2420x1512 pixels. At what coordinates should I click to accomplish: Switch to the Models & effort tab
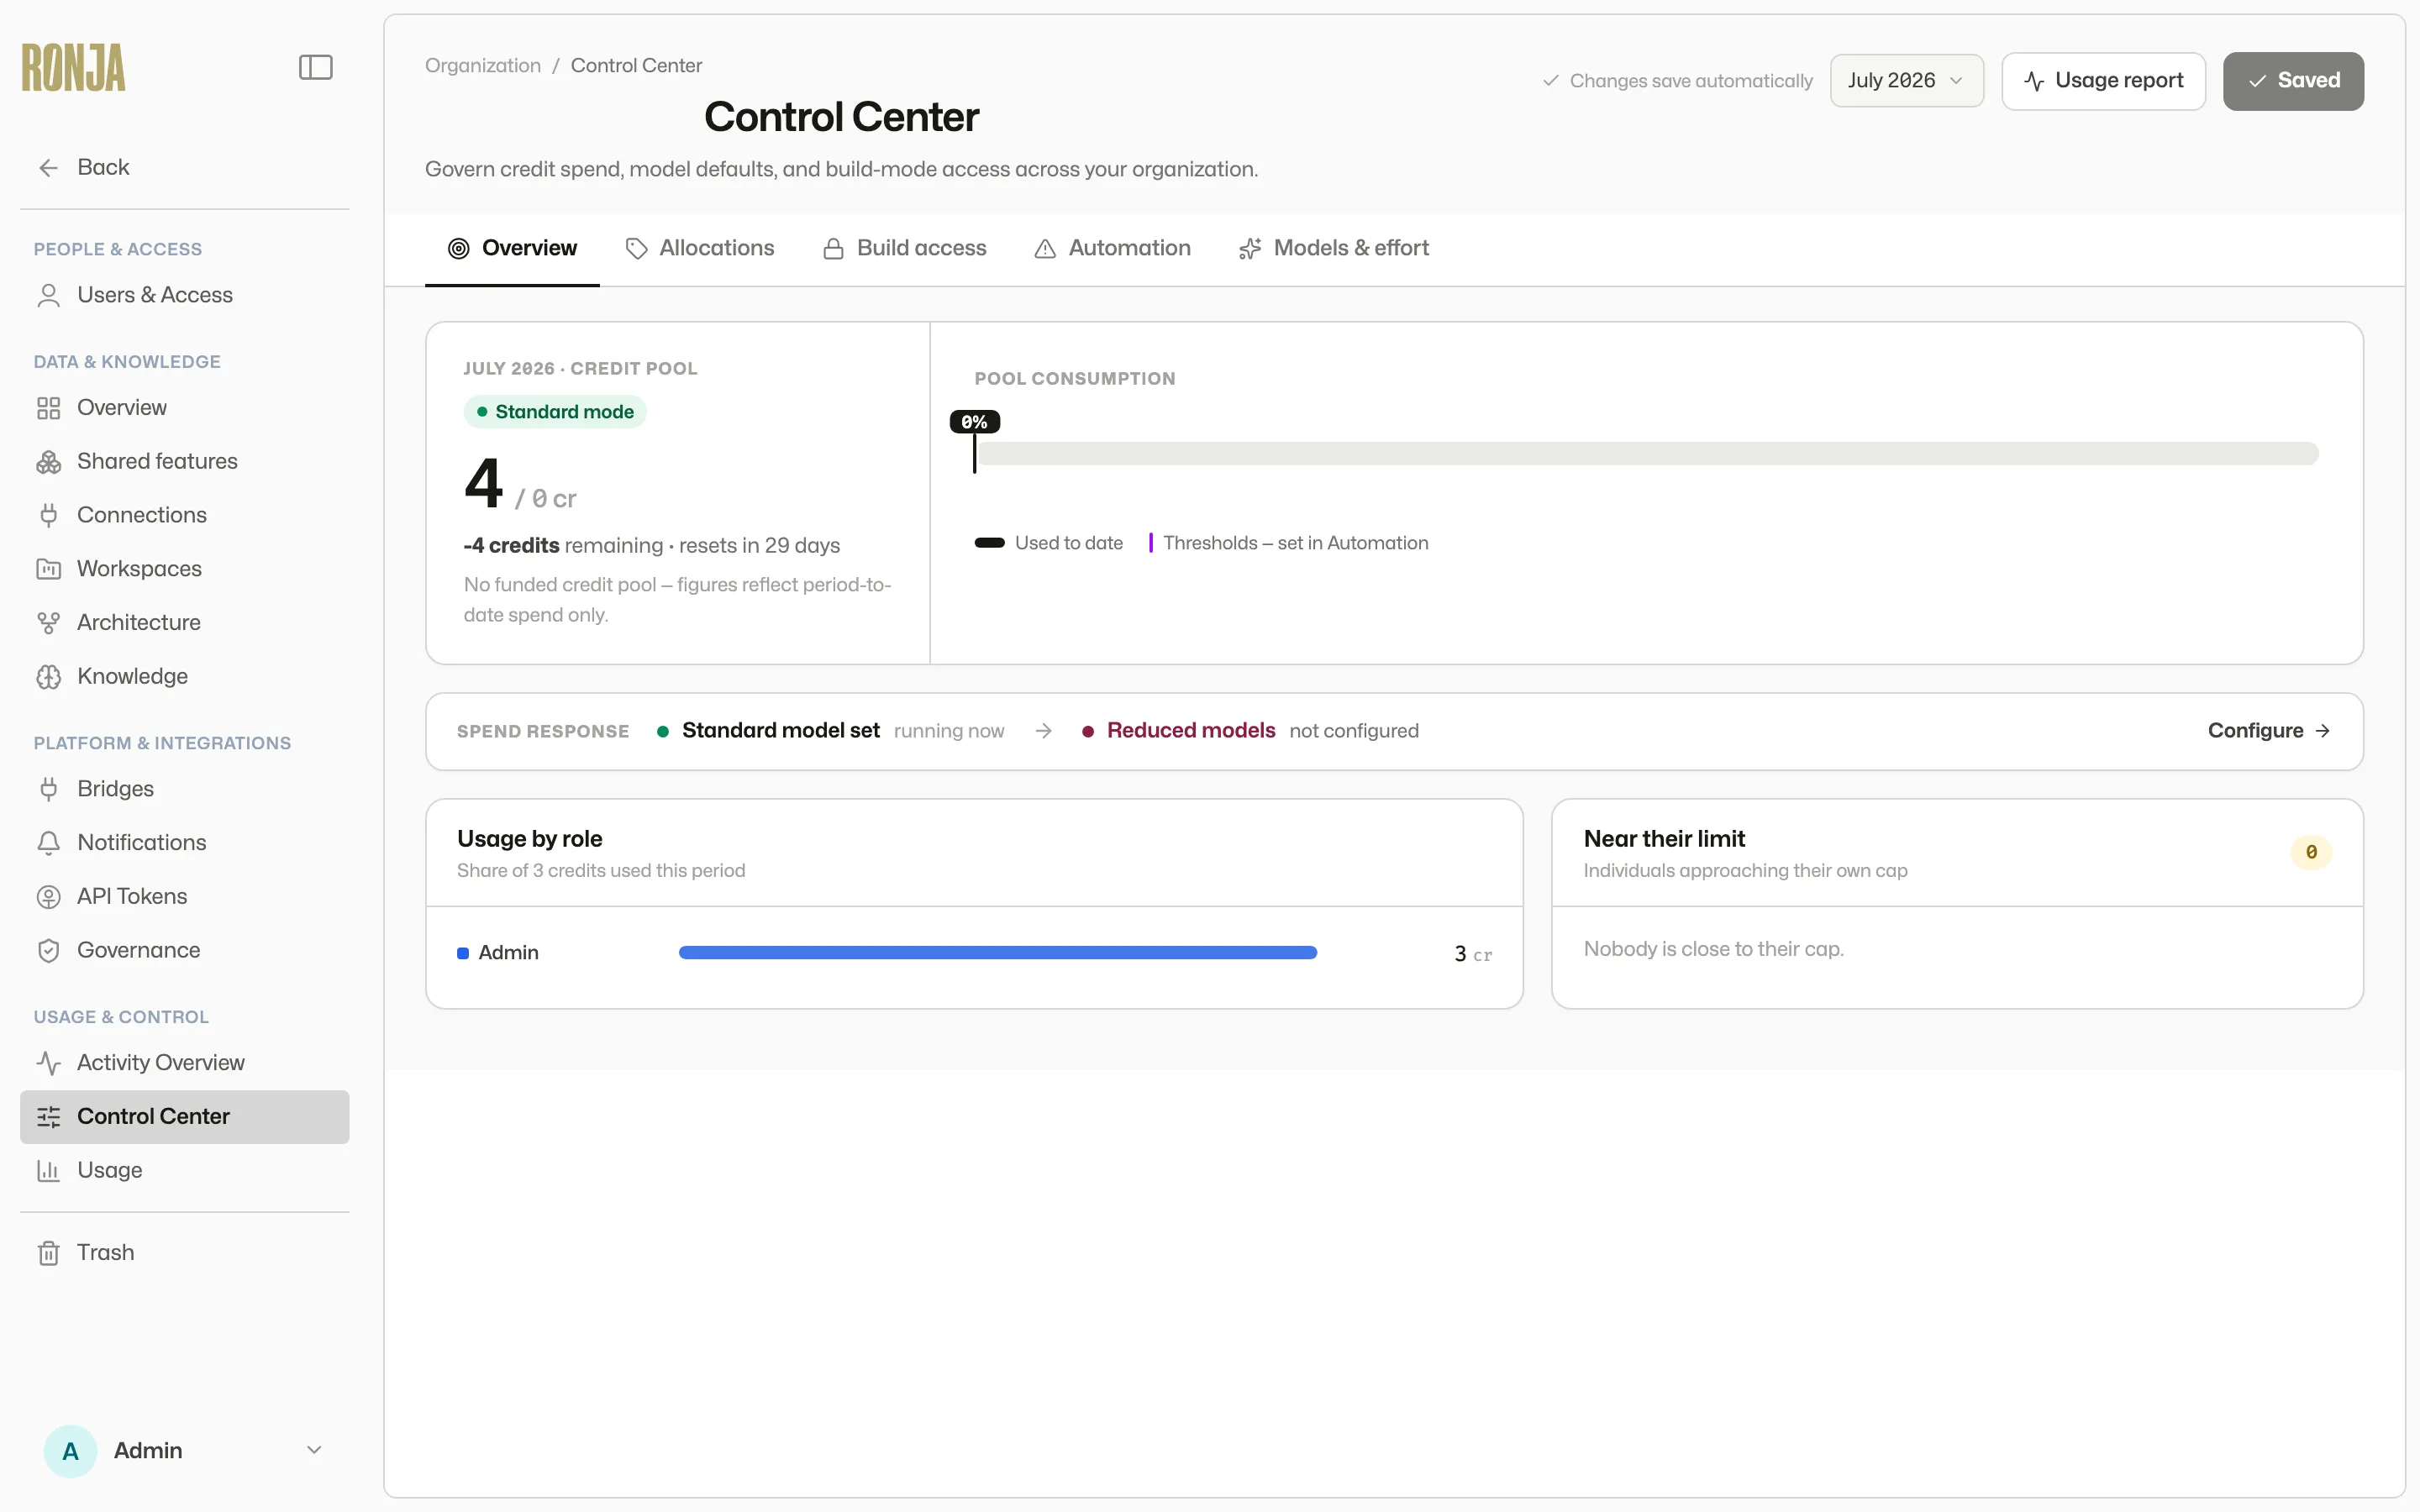(x=1334, y=248)
